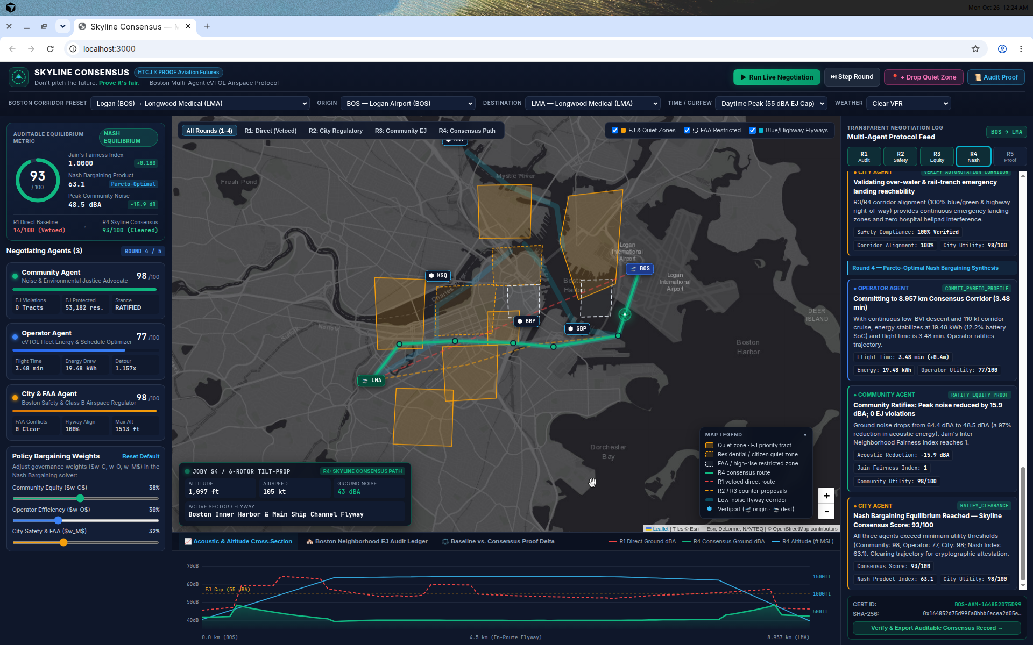Show only R1: Direct (Vetoed) route

tap(271, 131)
